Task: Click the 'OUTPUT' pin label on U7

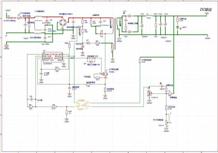Action: coord(58,58)
